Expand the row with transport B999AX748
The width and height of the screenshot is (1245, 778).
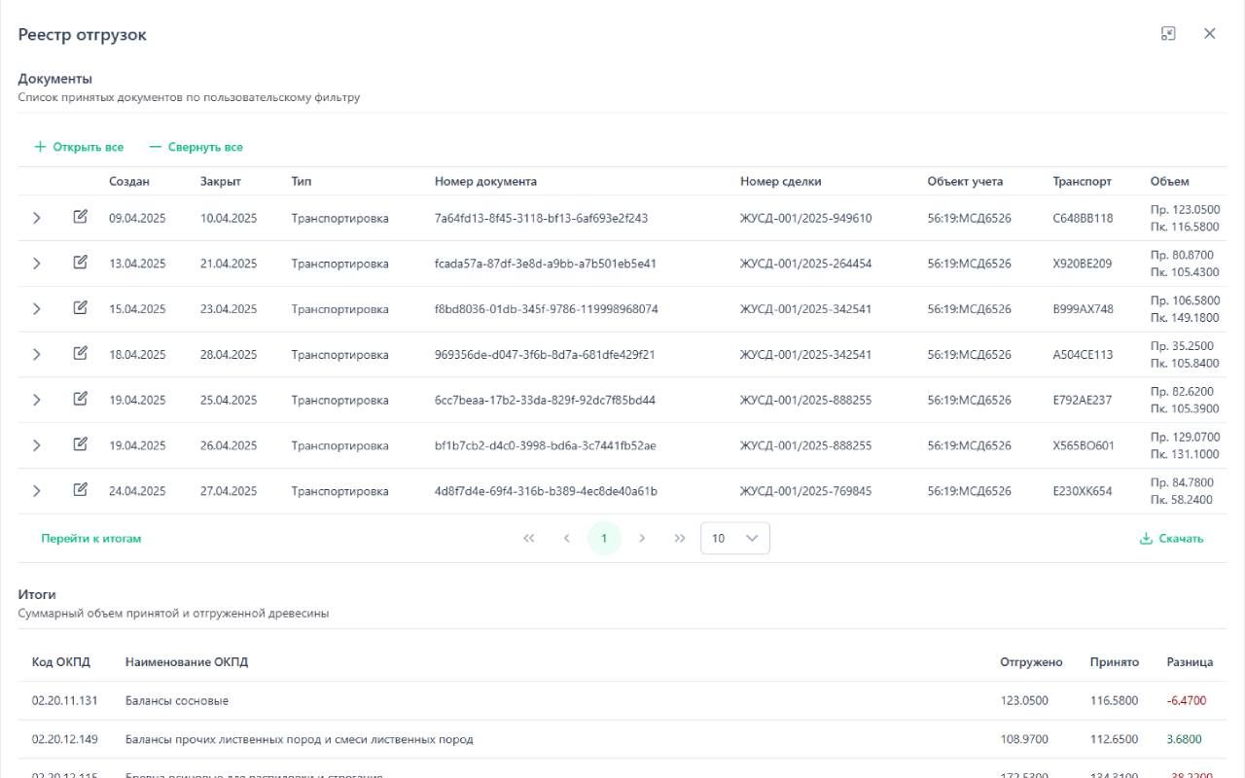[37, 309]
